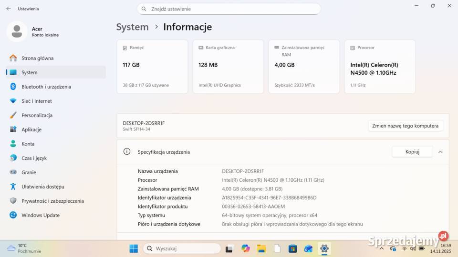Click Zmień nazwę tego komputera button
Screen dimensions: 458x257
click(x=406, y=126)
